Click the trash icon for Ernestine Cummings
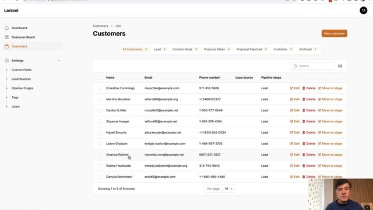This screenshot has height=210, width=373. 304,88
